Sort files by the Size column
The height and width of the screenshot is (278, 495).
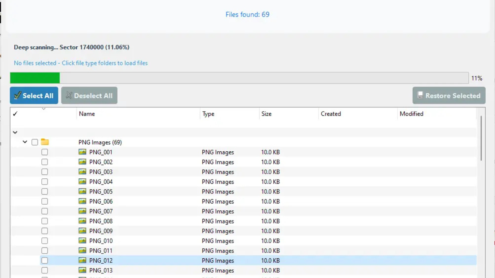[266, 114]
